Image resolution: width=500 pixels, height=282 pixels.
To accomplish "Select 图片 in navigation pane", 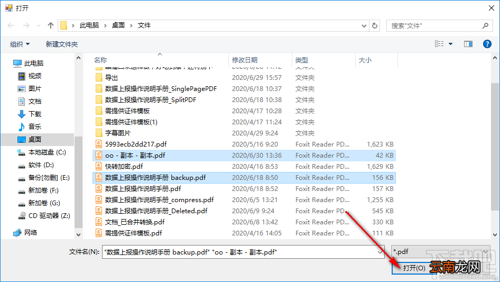I will click(30, 89).
